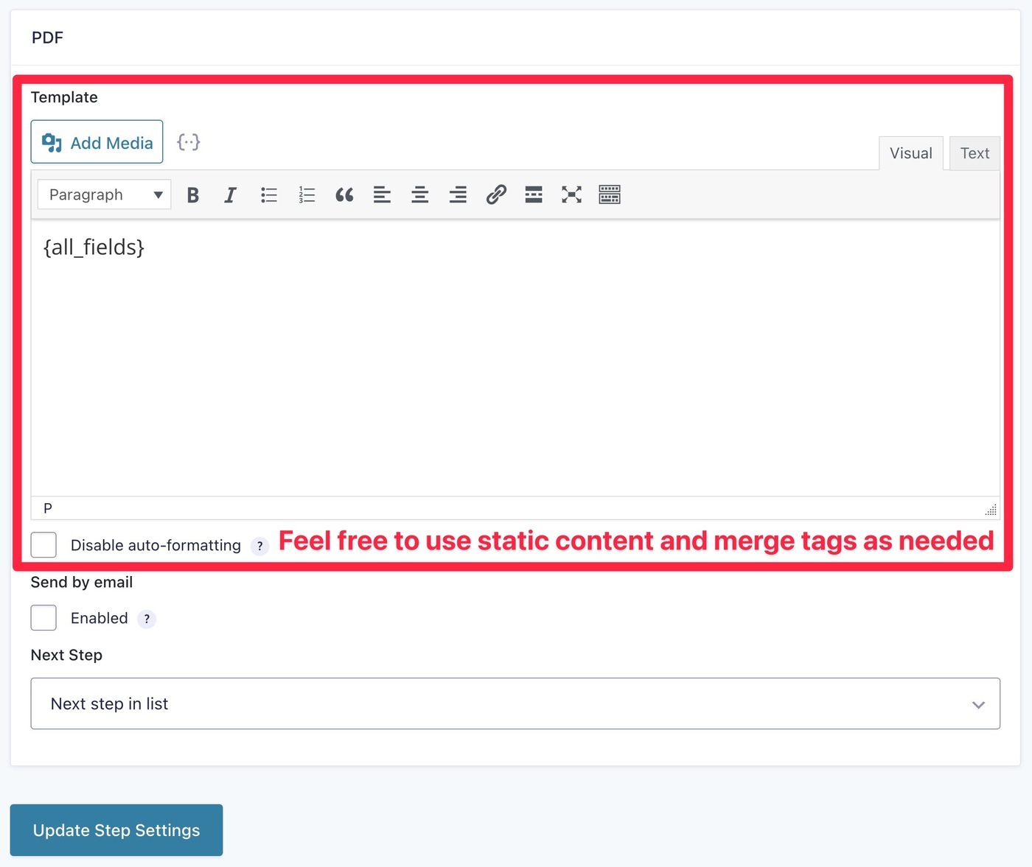Click the P element path indicator
Screen dimensions: 1032x867
[48, 508]
